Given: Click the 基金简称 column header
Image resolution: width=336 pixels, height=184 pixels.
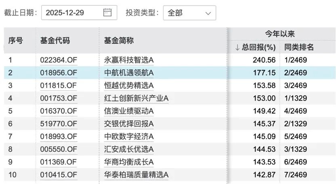Looking at the screenshot, I should [119, 40].
